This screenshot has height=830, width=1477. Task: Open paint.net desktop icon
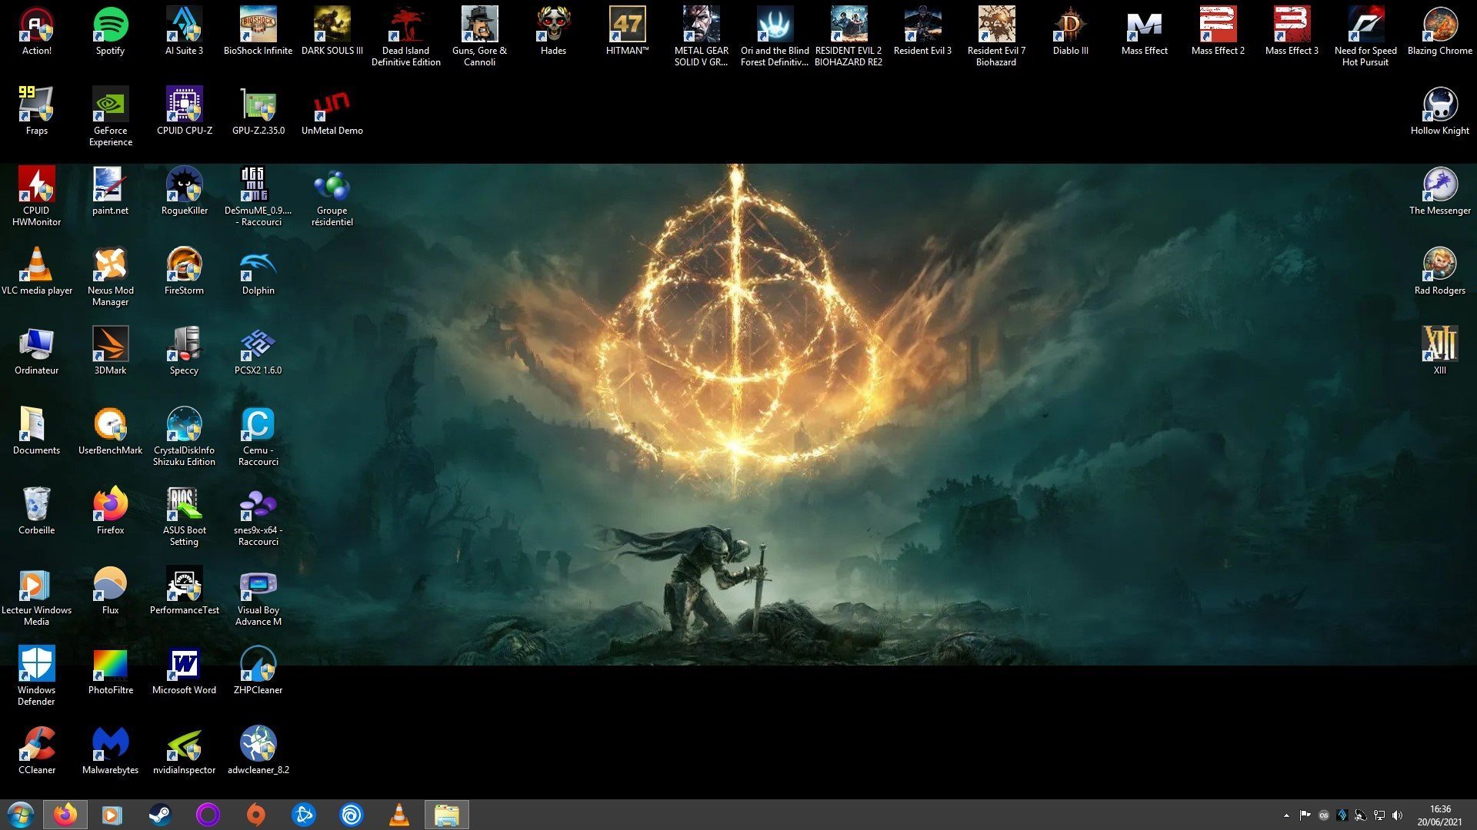pos(110,191)
